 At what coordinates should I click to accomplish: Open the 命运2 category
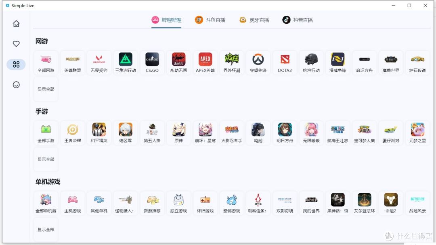(x=391, y=203)
